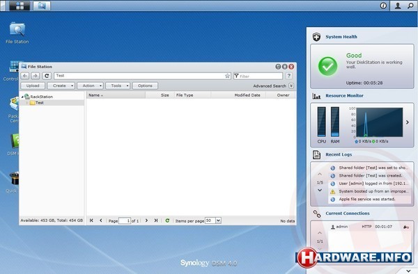
Task: Select the Test folder in tree
Action: (52, 103)
